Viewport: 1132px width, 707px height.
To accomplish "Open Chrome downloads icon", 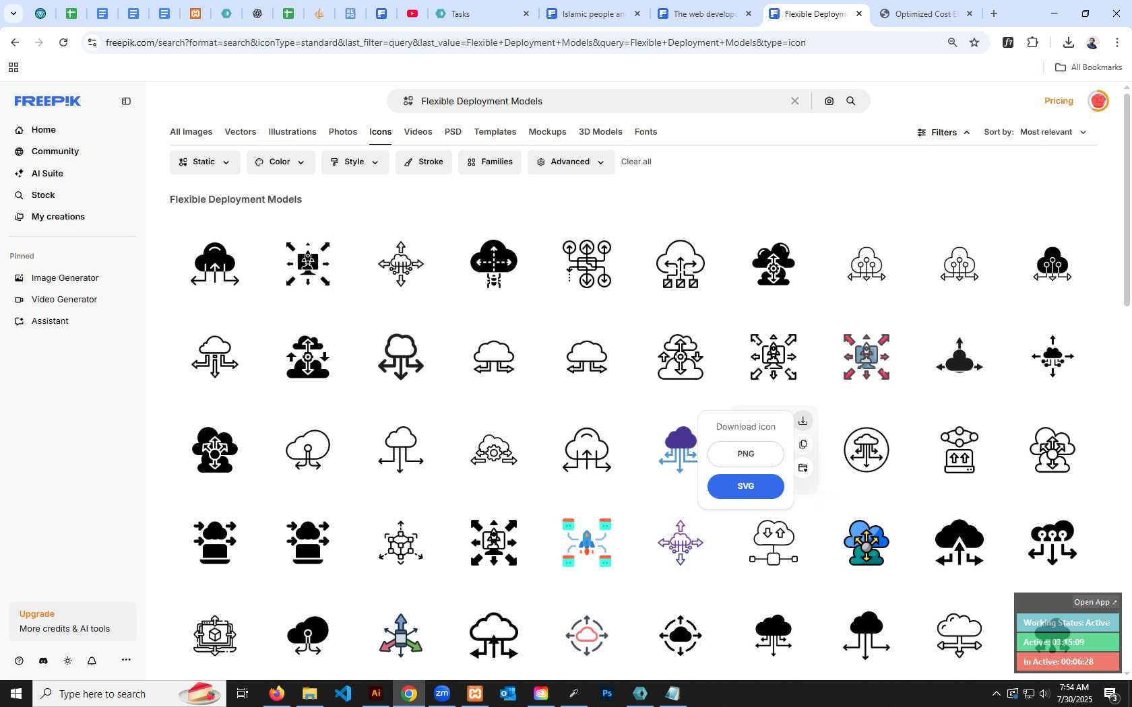I will pyautogui.click(x=1068, y=42).
